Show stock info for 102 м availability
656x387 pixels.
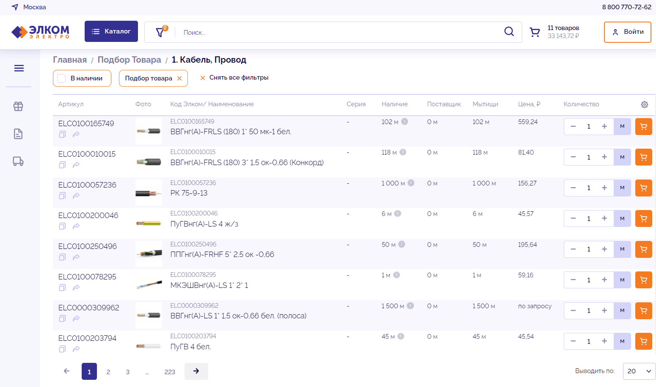click(405, 122)
